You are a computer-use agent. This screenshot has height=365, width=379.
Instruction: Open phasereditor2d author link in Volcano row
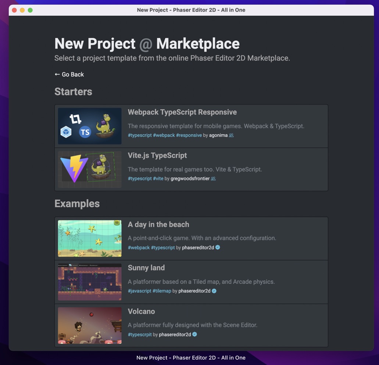(x=175, y=334)
